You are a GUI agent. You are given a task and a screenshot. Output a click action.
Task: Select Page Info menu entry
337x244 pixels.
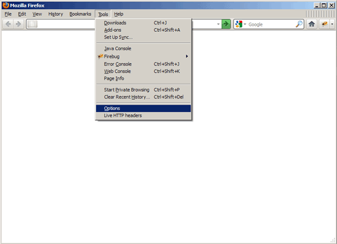(143, 78)
